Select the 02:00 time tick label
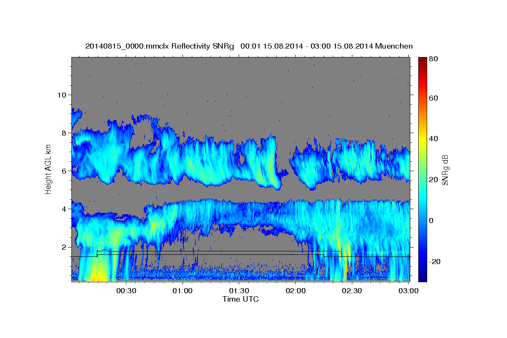The width and height of the screenshot is (507, 338). [x=295, y=291]
